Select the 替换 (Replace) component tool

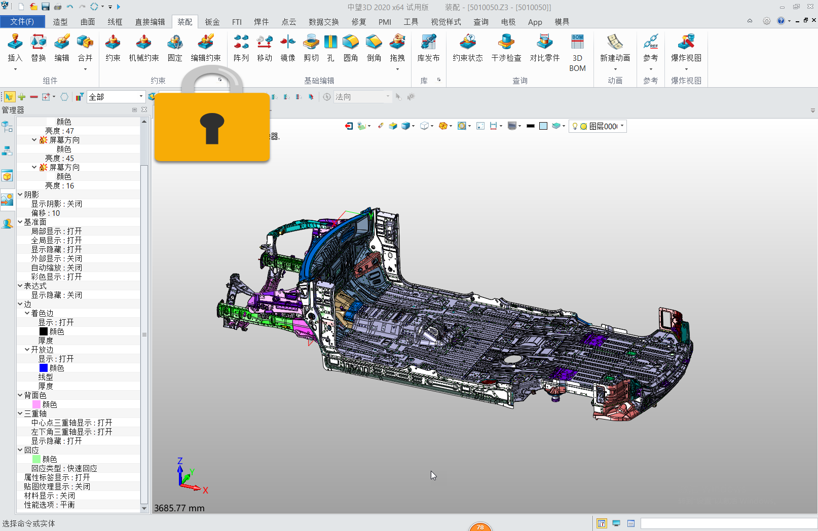(39, 48)
